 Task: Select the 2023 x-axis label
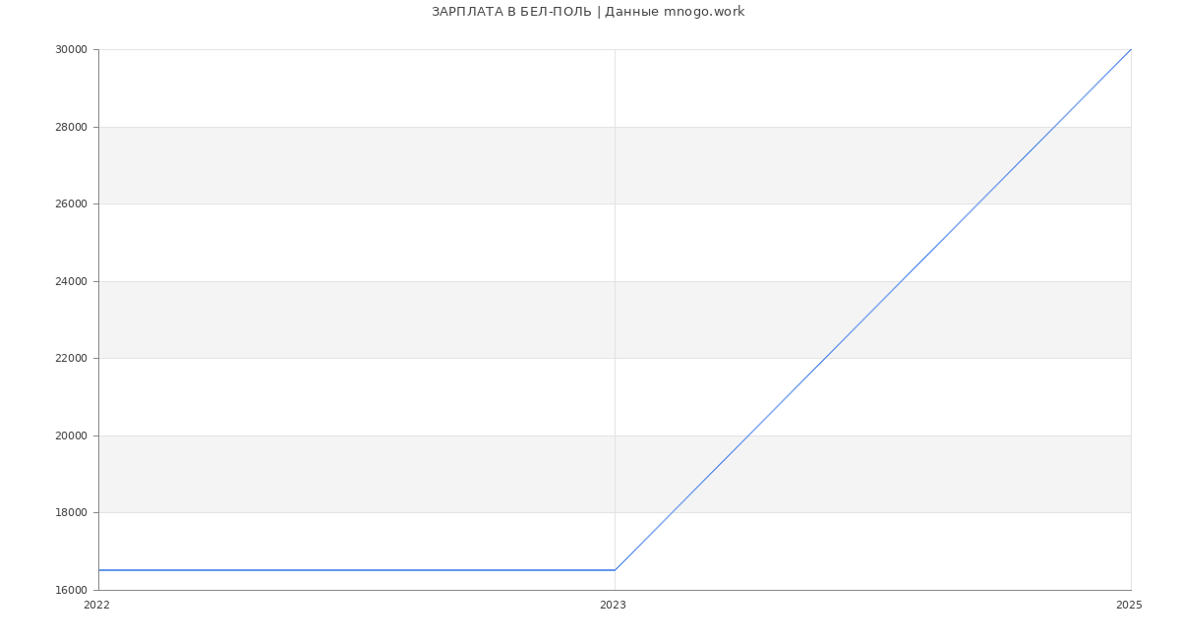(x=613, y=606)
